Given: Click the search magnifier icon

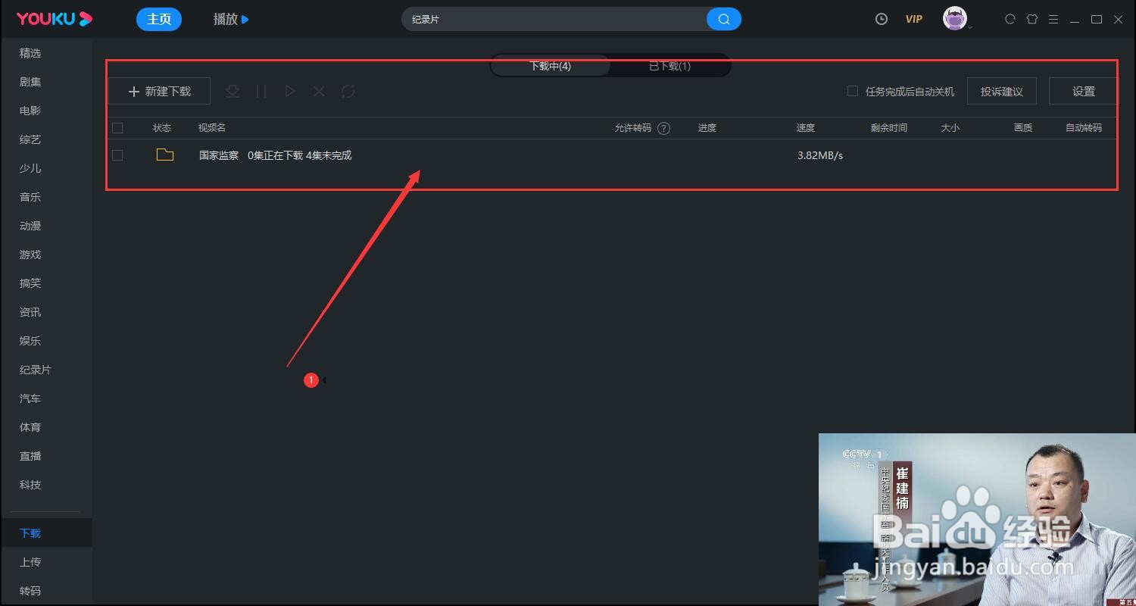Looking at the screenshot, I should [722, 18].
